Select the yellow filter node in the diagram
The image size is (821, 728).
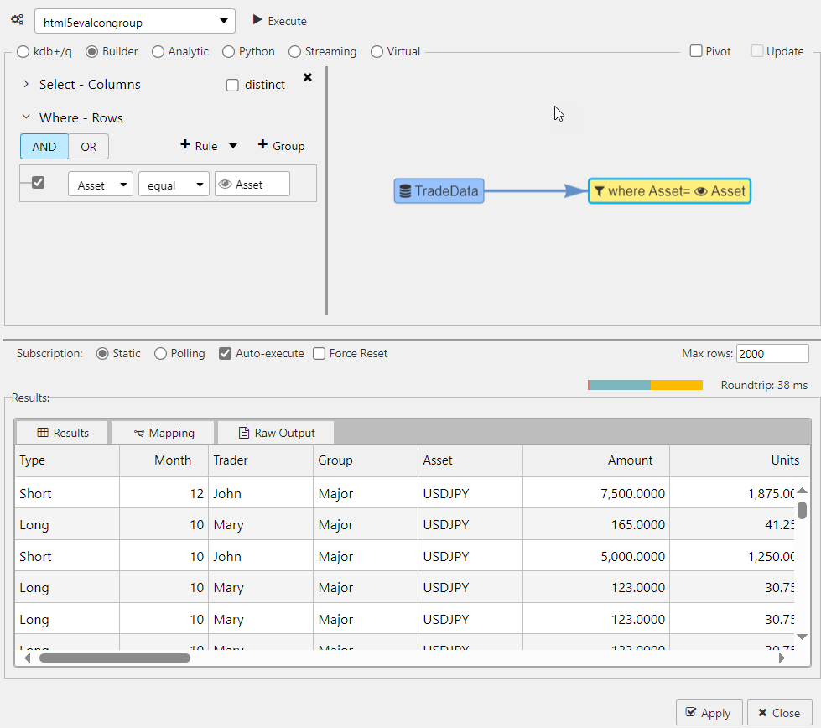[x=669, y=190]
